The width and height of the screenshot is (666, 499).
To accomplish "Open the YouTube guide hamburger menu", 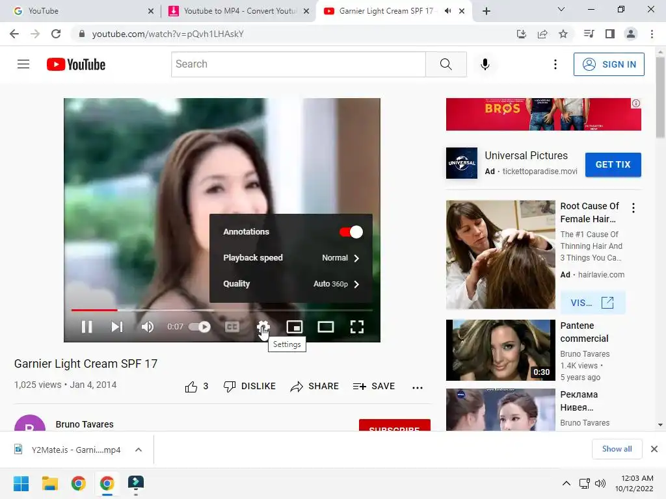I will (23, 64).
